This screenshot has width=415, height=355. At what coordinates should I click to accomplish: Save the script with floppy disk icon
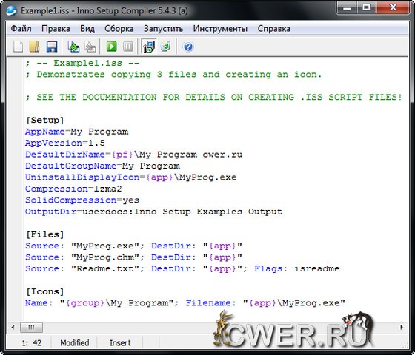[x=52, y=47]
